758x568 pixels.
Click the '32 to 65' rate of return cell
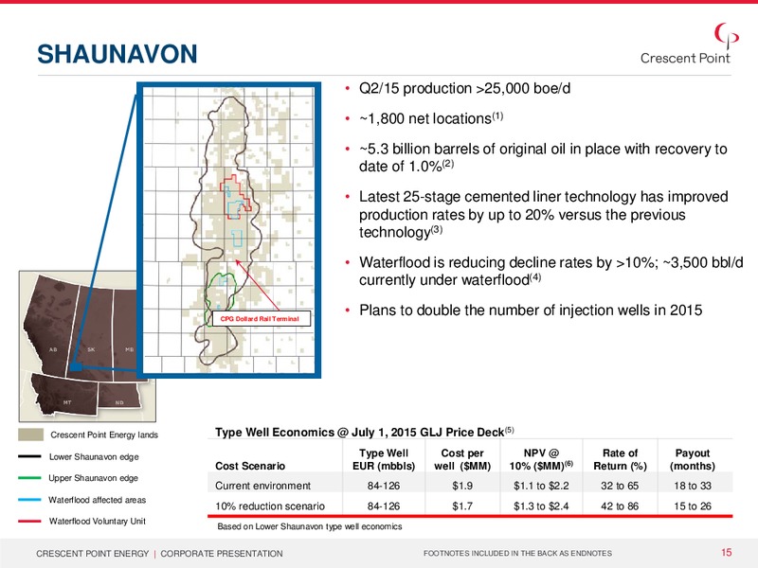620,486
